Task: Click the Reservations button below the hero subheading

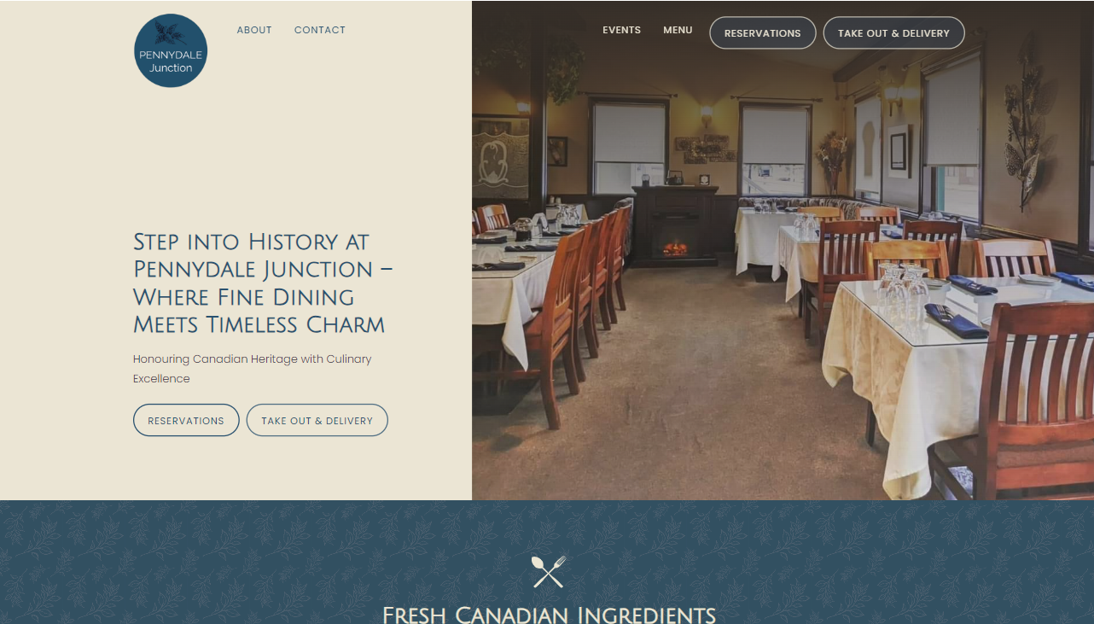Action: 186,420
